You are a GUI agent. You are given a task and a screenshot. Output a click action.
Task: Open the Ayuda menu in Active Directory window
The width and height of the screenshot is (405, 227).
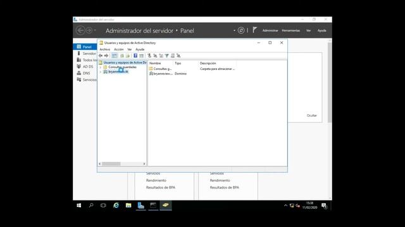pyautogui.click(x=140, y=49)
